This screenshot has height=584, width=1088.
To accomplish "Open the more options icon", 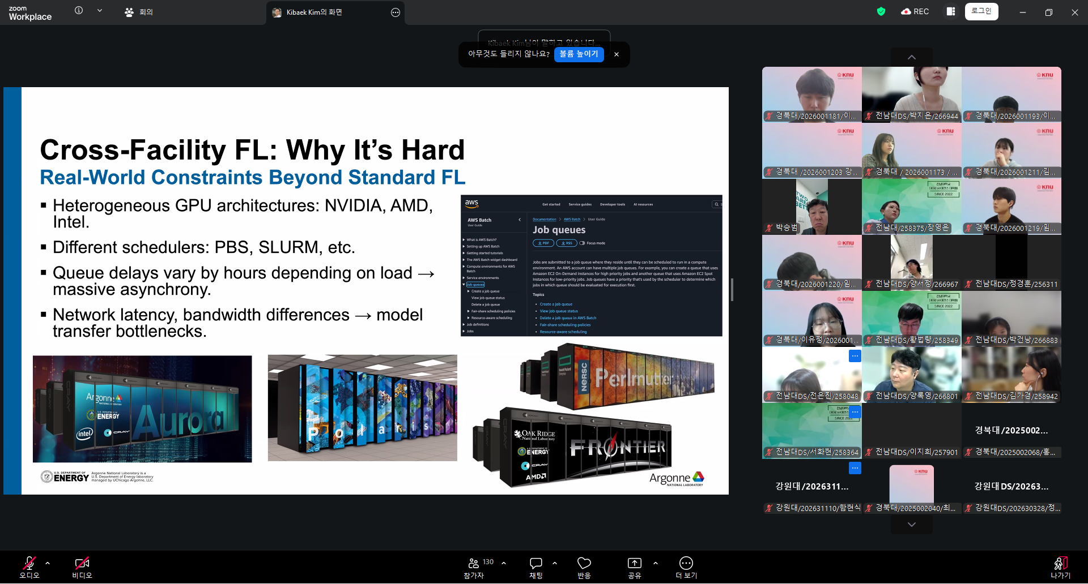I will pyautogui.click(x=686, y=567).
